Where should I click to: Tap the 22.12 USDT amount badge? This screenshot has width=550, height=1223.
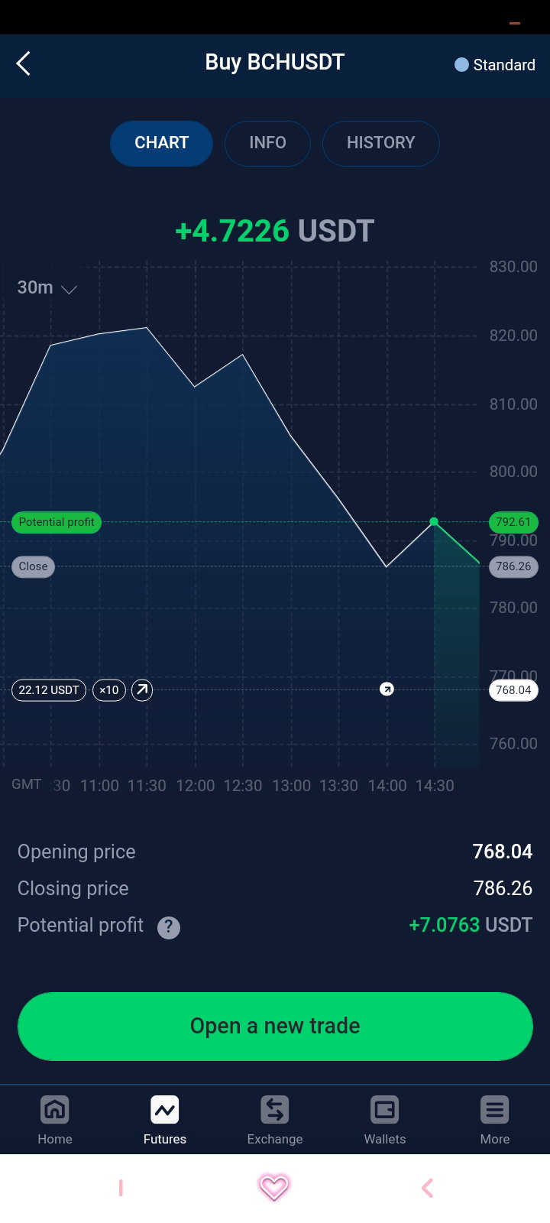[x=49, y=690]
